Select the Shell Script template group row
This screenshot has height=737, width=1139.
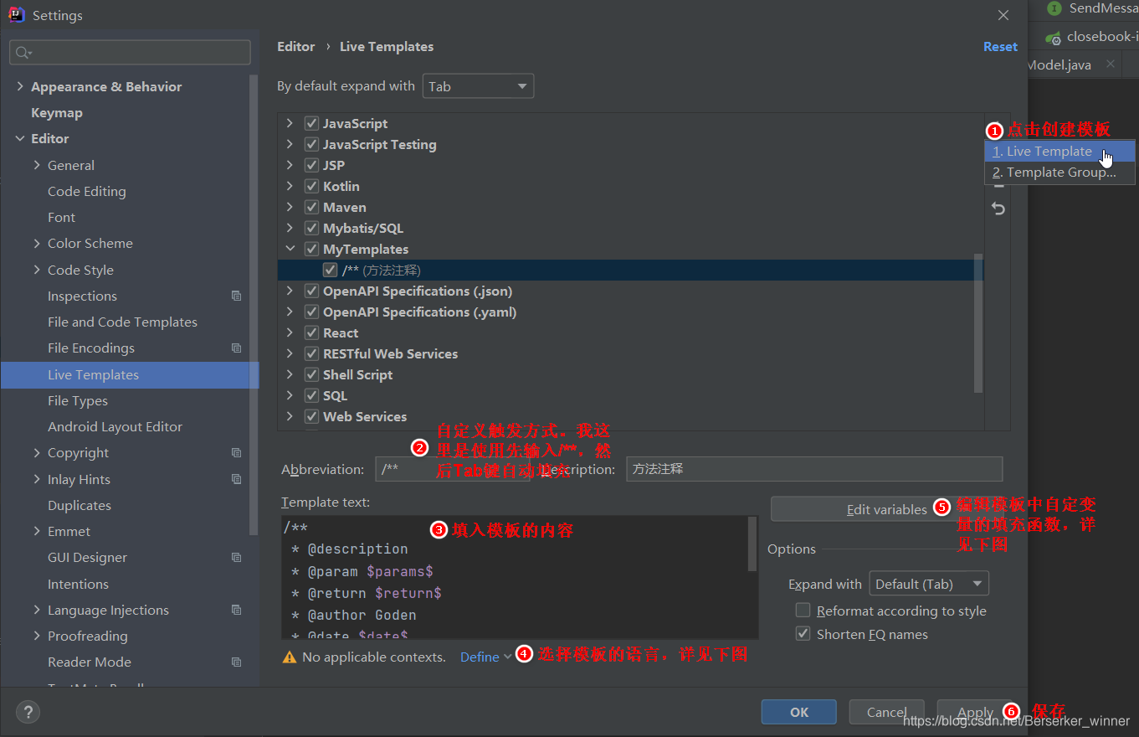(x=630, y=374)
